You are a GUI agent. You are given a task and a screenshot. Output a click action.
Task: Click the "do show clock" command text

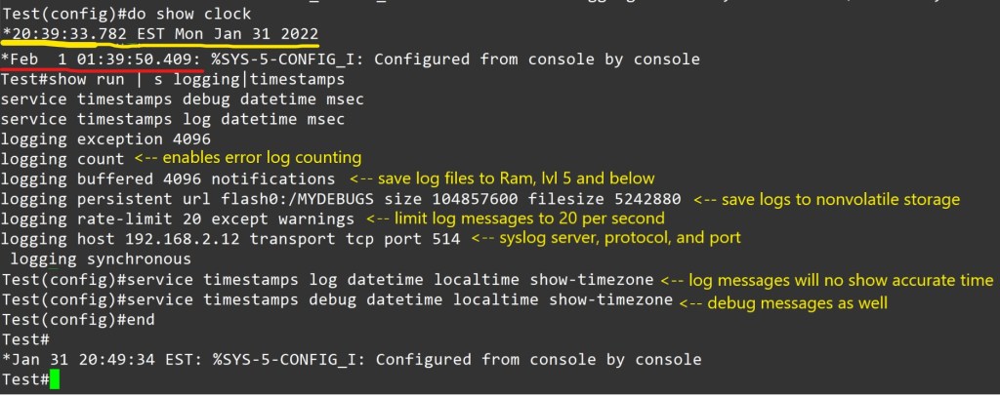(187, 15)
